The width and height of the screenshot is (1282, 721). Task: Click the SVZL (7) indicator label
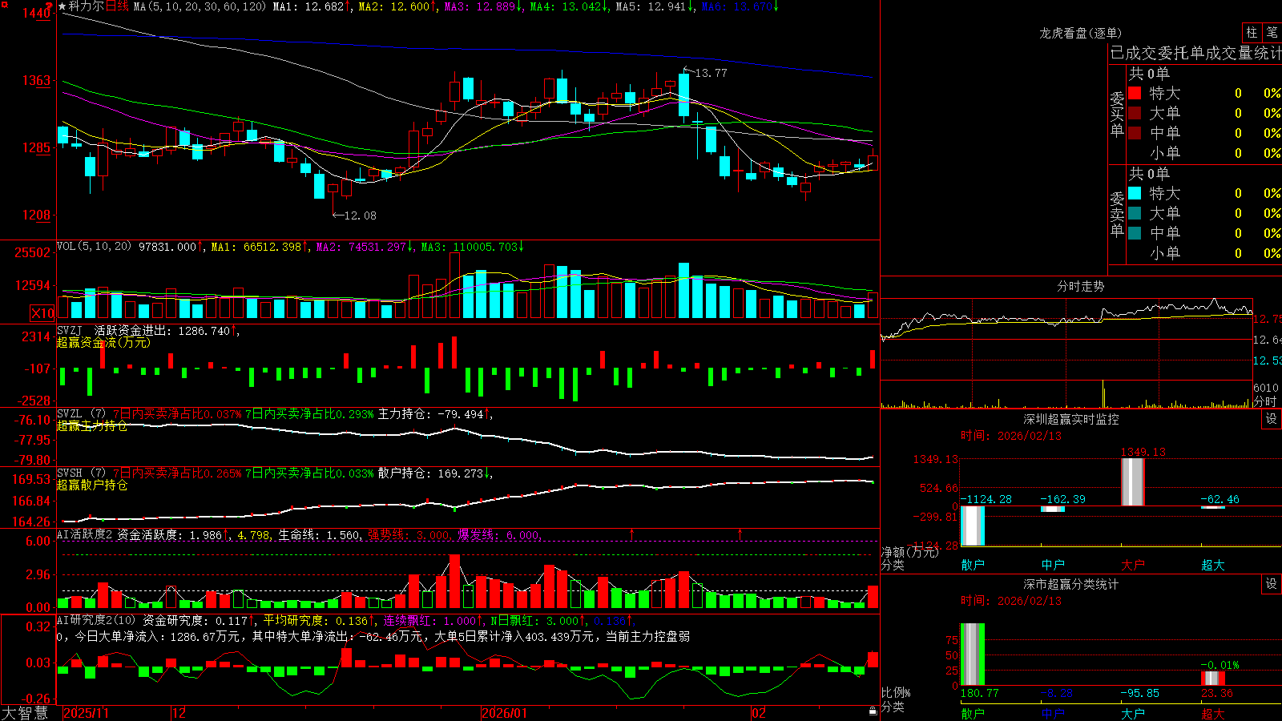(x=81, y=414)
